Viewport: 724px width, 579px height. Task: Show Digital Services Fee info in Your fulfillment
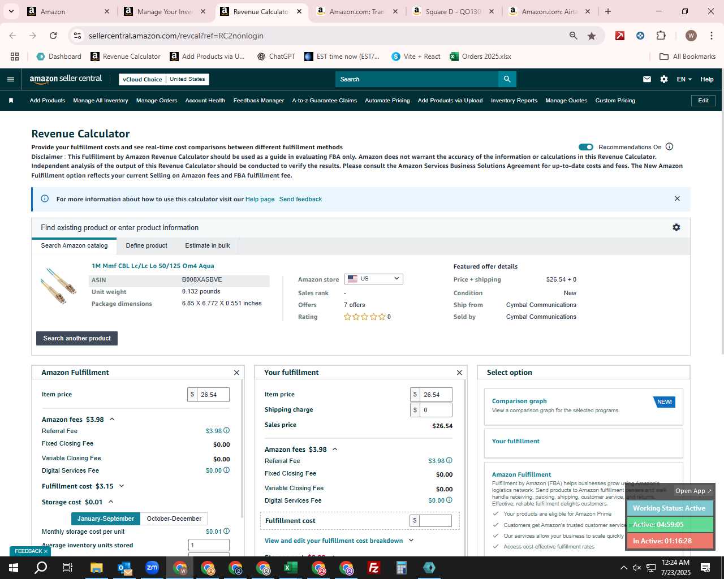[449, 500]
